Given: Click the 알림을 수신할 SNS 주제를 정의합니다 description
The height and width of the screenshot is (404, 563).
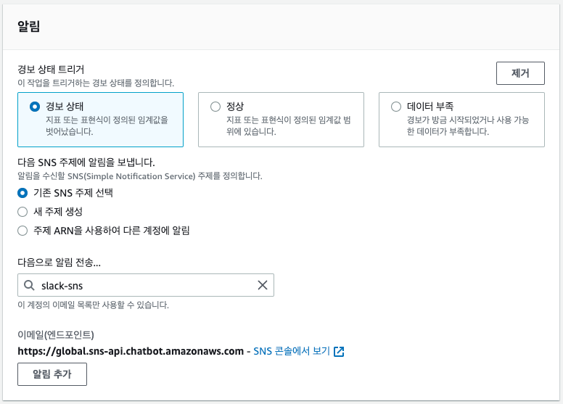Looking at the screenshot, I should click(x=140, y=176).
